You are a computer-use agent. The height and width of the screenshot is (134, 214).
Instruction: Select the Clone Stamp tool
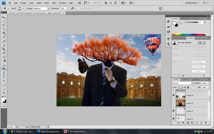[4, 49]
